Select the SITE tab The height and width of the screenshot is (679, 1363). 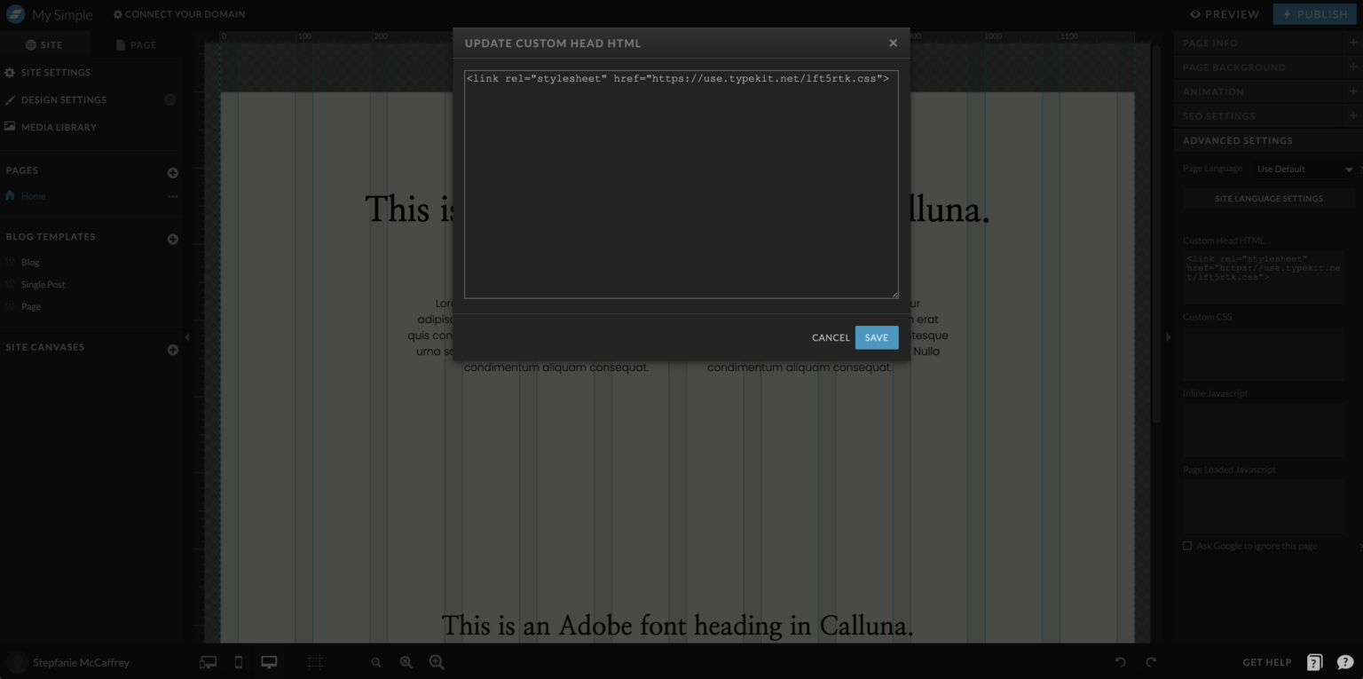[x=45, y=43]
